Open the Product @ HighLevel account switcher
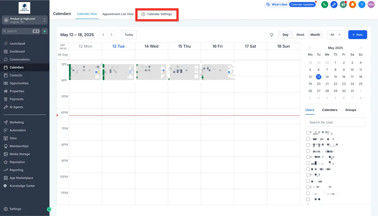The width and height of the screenshot is (378, 216). [x=25, y=20]
